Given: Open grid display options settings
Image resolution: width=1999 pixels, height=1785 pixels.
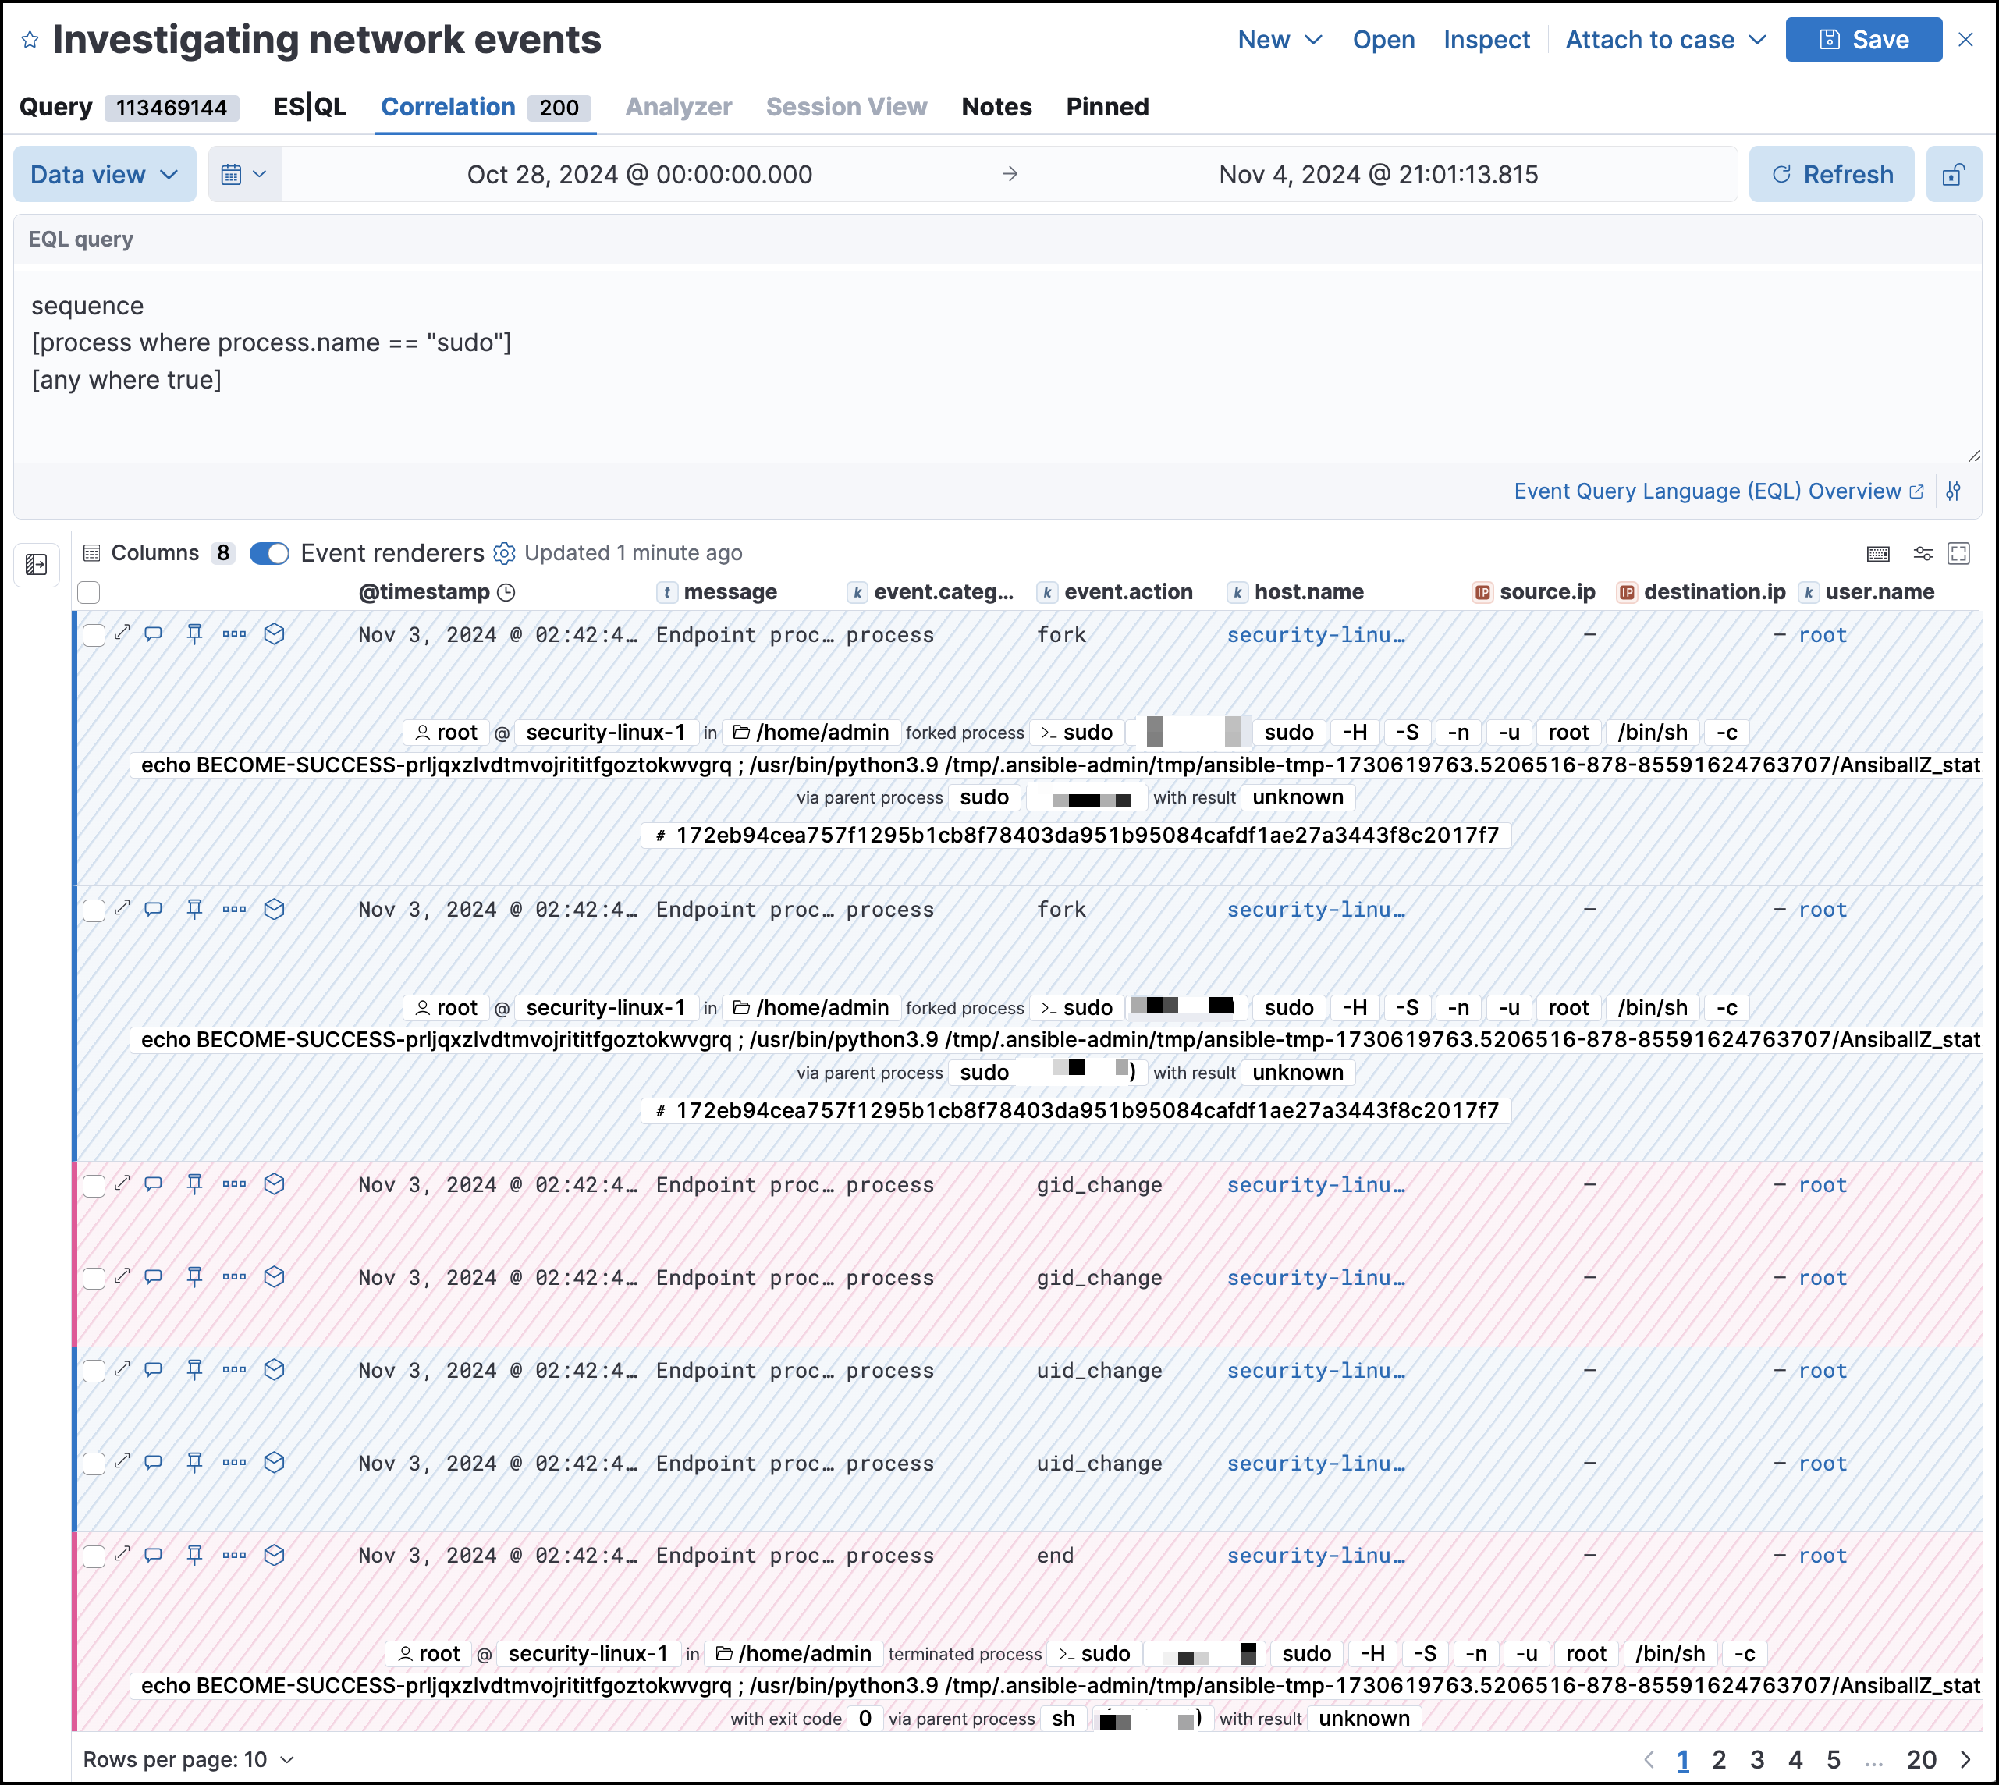Looking at the screenshot, I should coord(1923,552).
